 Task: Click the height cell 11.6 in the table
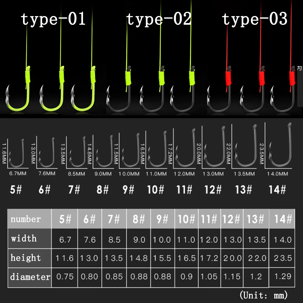tap(65, 258)
